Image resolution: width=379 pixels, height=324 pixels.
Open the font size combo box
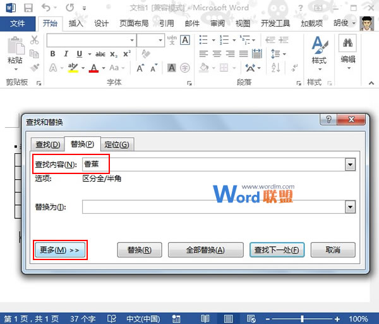[x=150, y=40]
